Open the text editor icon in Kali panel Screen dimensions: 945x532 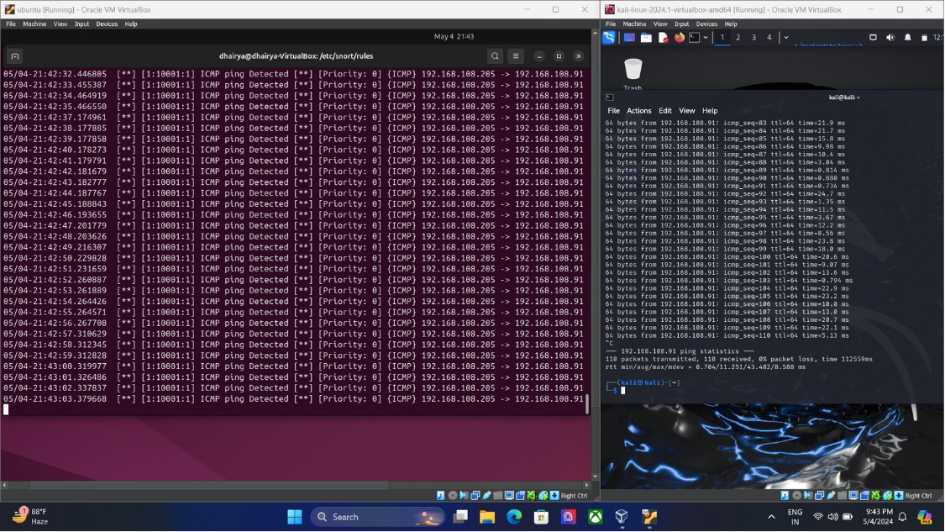(x=663, y=37)
